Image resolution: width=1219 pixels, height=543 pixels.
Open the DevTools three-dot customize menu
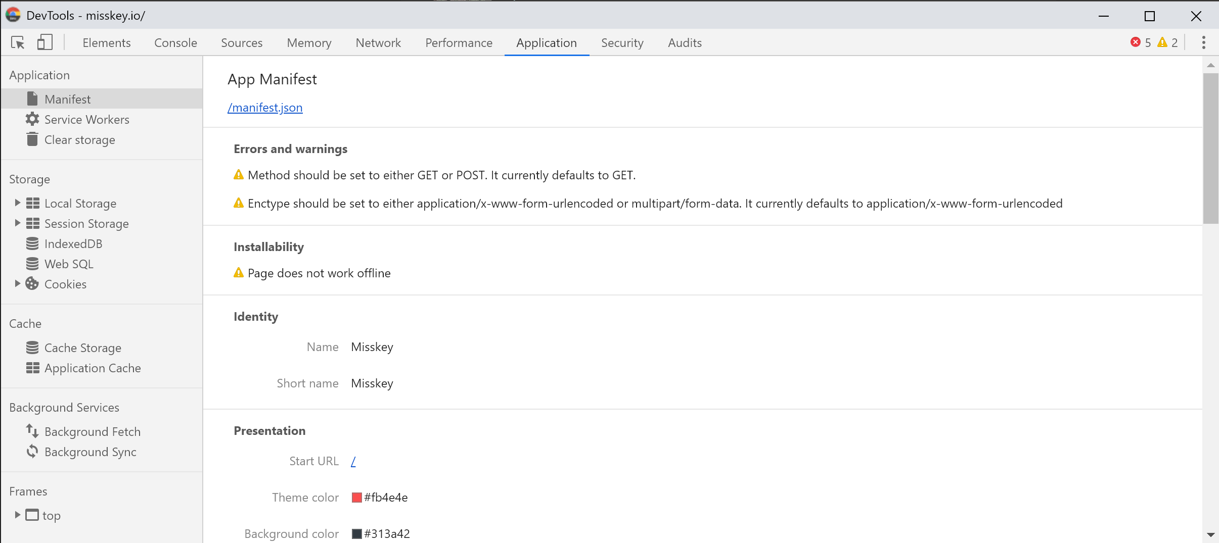pos(1203,42)
